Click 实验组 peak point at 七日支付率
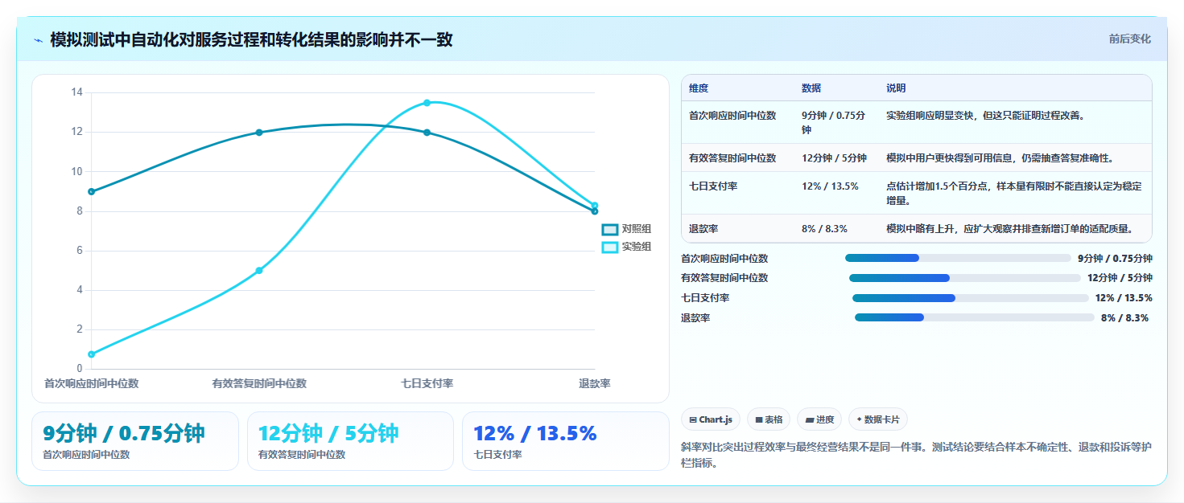 tap(427, 103)
